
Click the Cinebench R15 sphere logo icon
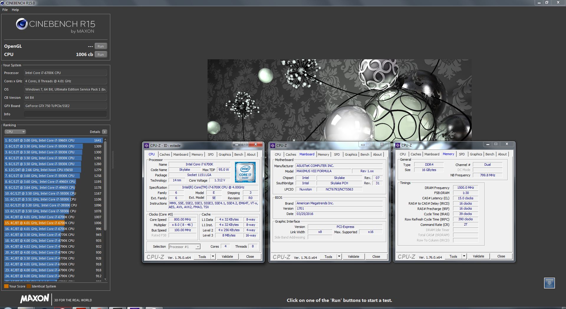click(22, 24)
